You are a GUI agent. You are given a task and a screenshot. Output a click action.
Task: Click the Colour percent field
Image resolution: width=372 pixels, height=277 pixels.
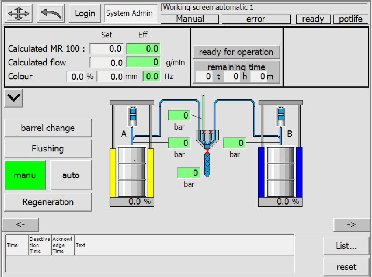tap(76, 76)
